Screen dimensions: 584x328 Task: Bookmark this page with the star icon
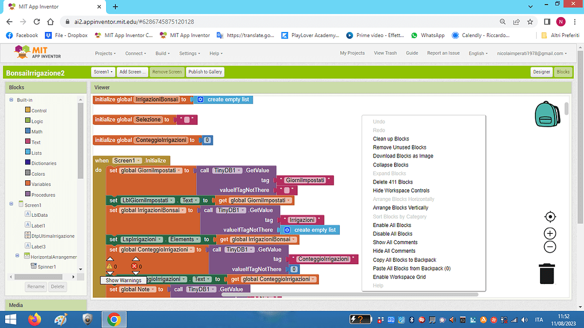(530, 22)
